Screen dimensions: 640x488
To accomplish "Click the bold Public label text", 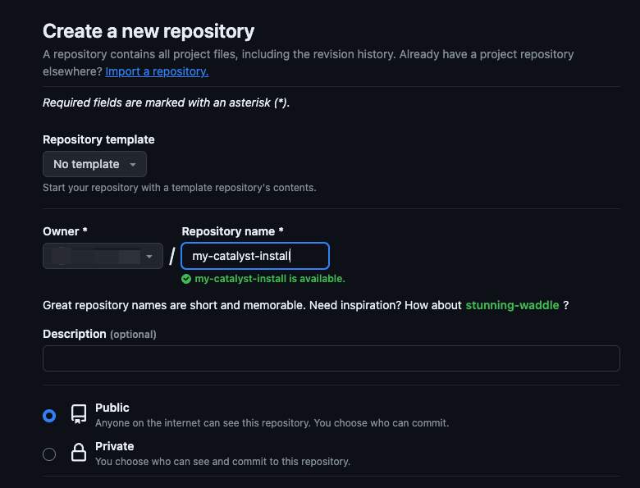I will click(x=112, y=408).
